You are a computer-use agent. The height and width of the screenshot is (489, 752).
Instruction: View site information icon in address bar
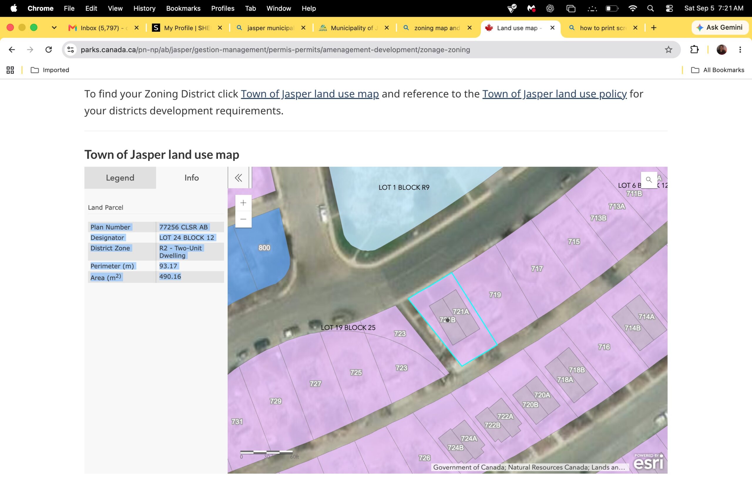[x=71, y=50]
